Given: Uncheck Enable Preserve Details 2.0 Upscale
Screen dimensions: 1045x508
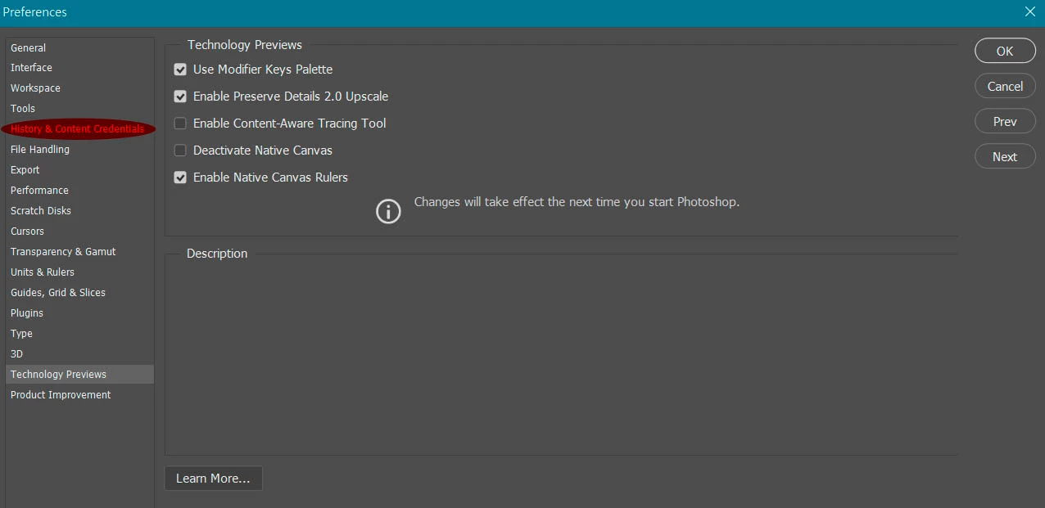Looking at the screenshot, I should [180, 97].
